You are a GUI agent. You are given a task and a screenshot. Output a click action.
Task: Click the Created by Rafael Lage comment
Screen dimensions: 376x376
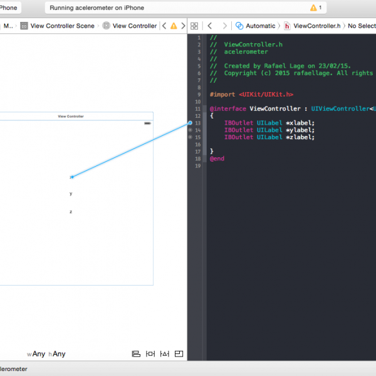coord(280,66)
